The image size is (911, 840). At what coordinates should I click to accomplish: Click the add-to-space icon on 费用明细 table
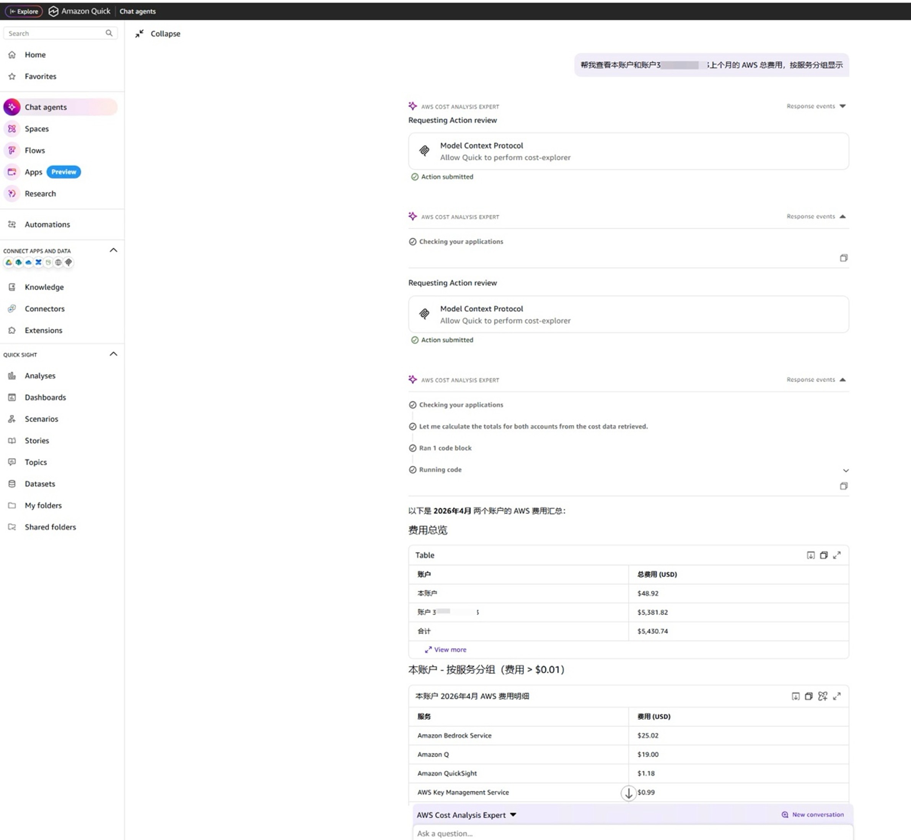pyautogui.click(x=822, y=696)
